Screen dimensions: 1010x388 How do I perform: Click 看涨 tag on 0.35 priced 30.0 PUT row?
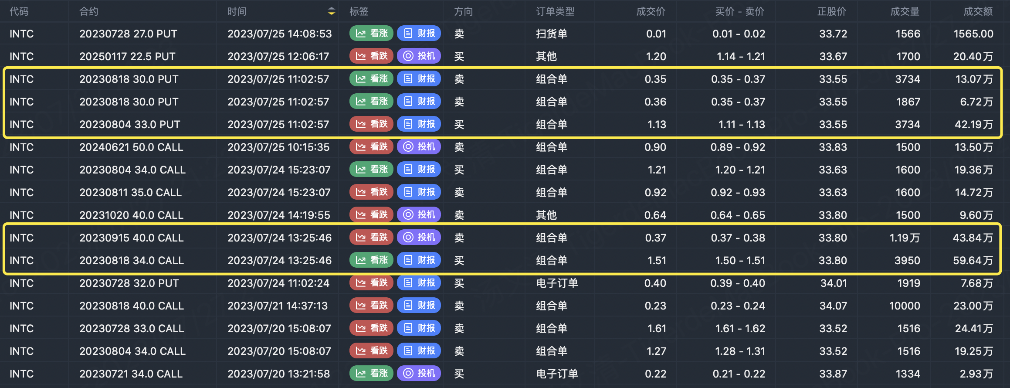click(372, 78)
